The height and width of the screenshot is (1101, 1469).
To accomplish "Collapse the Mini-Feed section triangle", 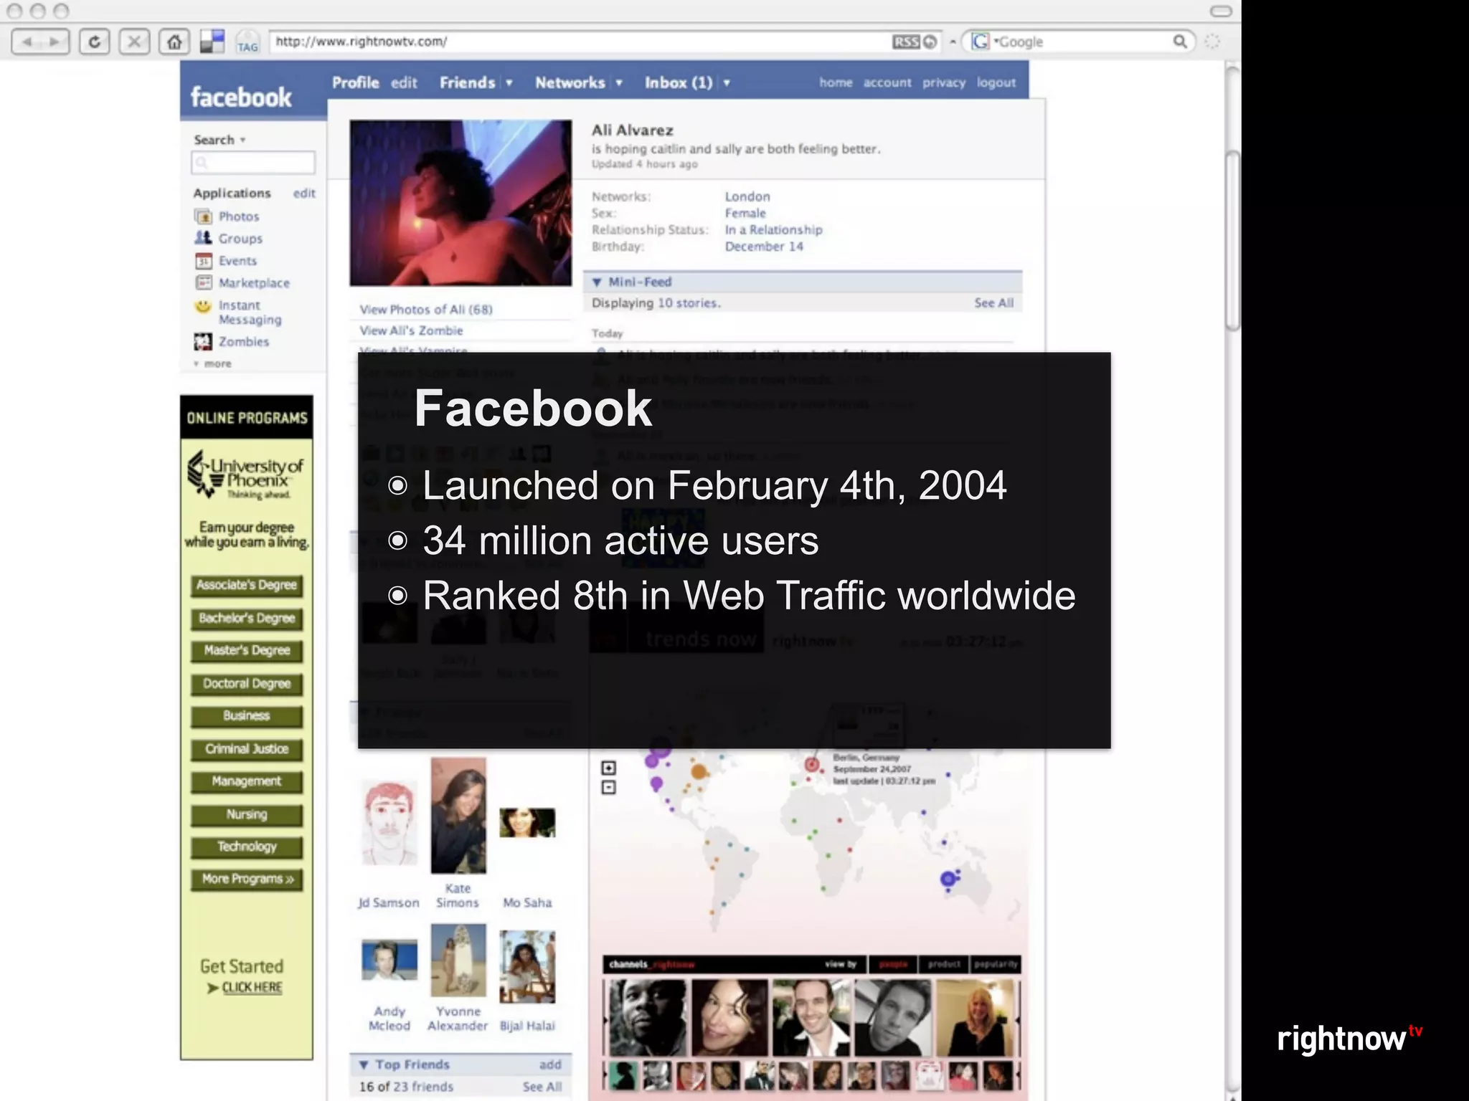I will 597,282.
